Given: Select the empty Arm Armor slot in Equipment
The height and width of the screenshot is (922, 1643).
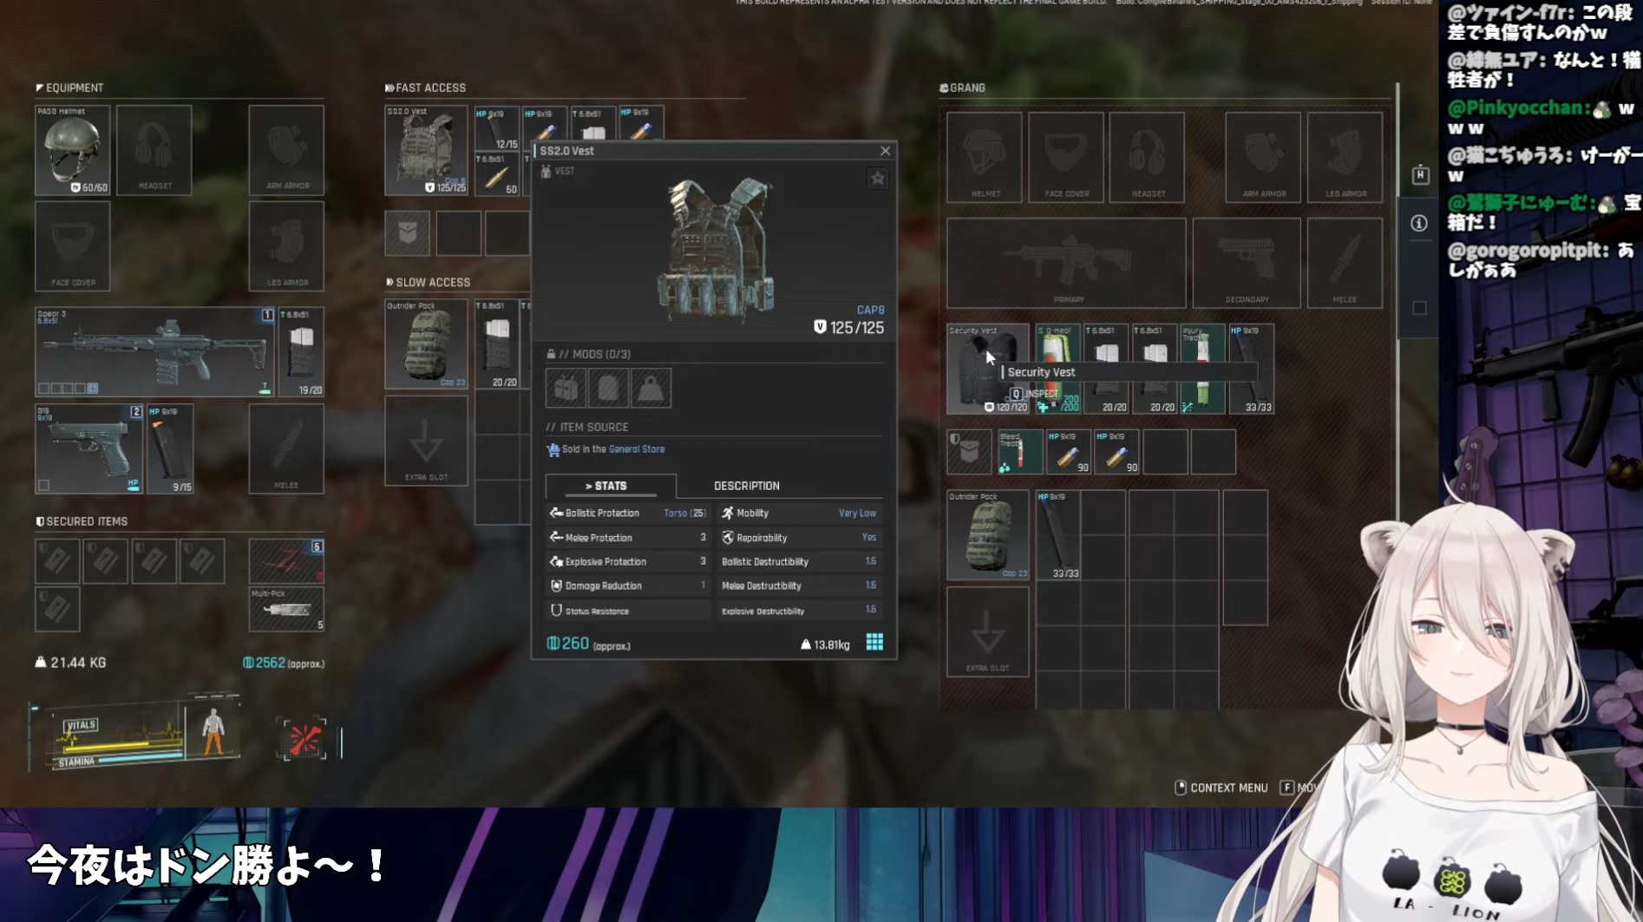Looking at the screenshot, I should click(x=286, y=150).
